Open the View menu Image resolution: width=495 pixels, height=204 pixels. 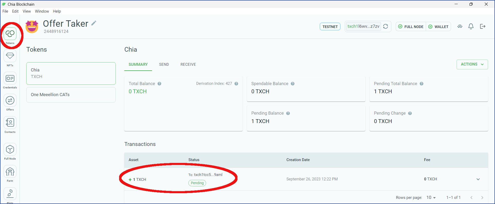(27, 11)
